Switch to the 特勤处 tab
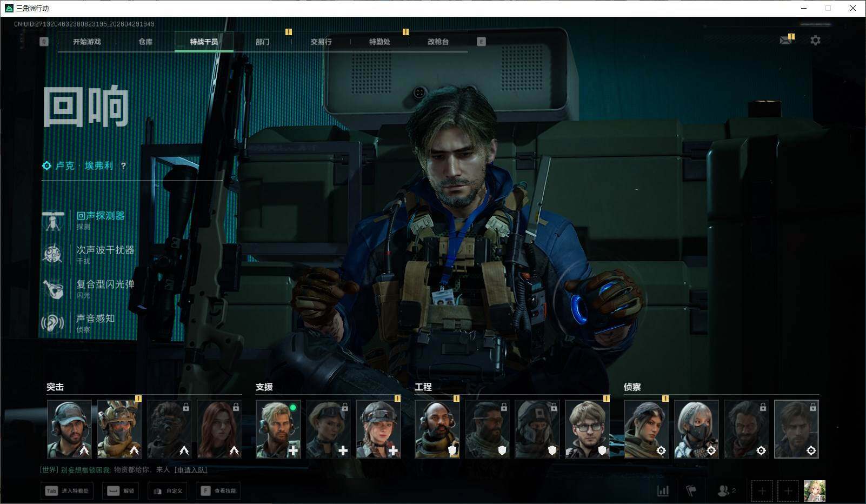This screenshot has width=866, height=504. (x=379, y=42)
